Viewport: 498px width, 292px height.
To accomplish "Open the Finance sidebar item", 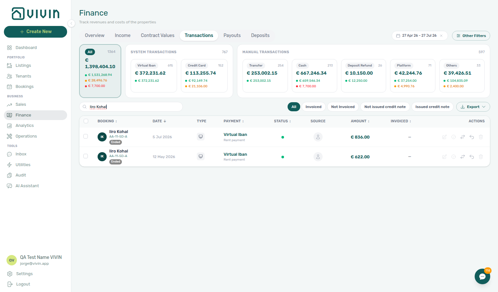I will pyautogui.click(x=35, y=115).
